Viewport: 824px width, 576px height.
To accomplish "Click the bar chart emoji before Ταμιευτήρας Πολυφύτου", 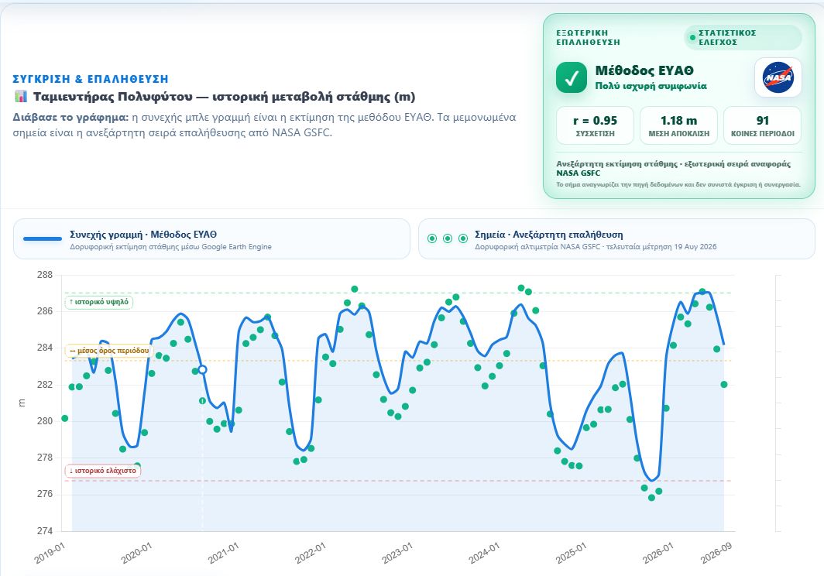I will point(20,96).
